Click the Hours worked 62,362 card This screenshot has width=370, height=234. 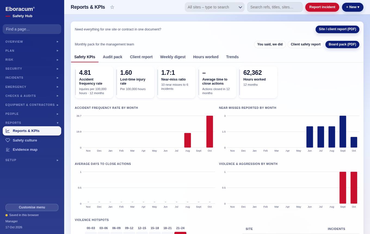(x=258, y=82)
